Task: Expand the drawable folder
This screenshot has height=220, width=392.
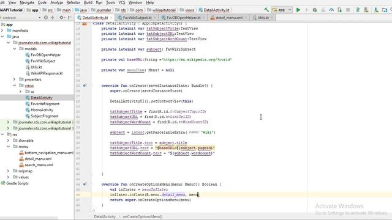Action: click(x=8, y=141)
